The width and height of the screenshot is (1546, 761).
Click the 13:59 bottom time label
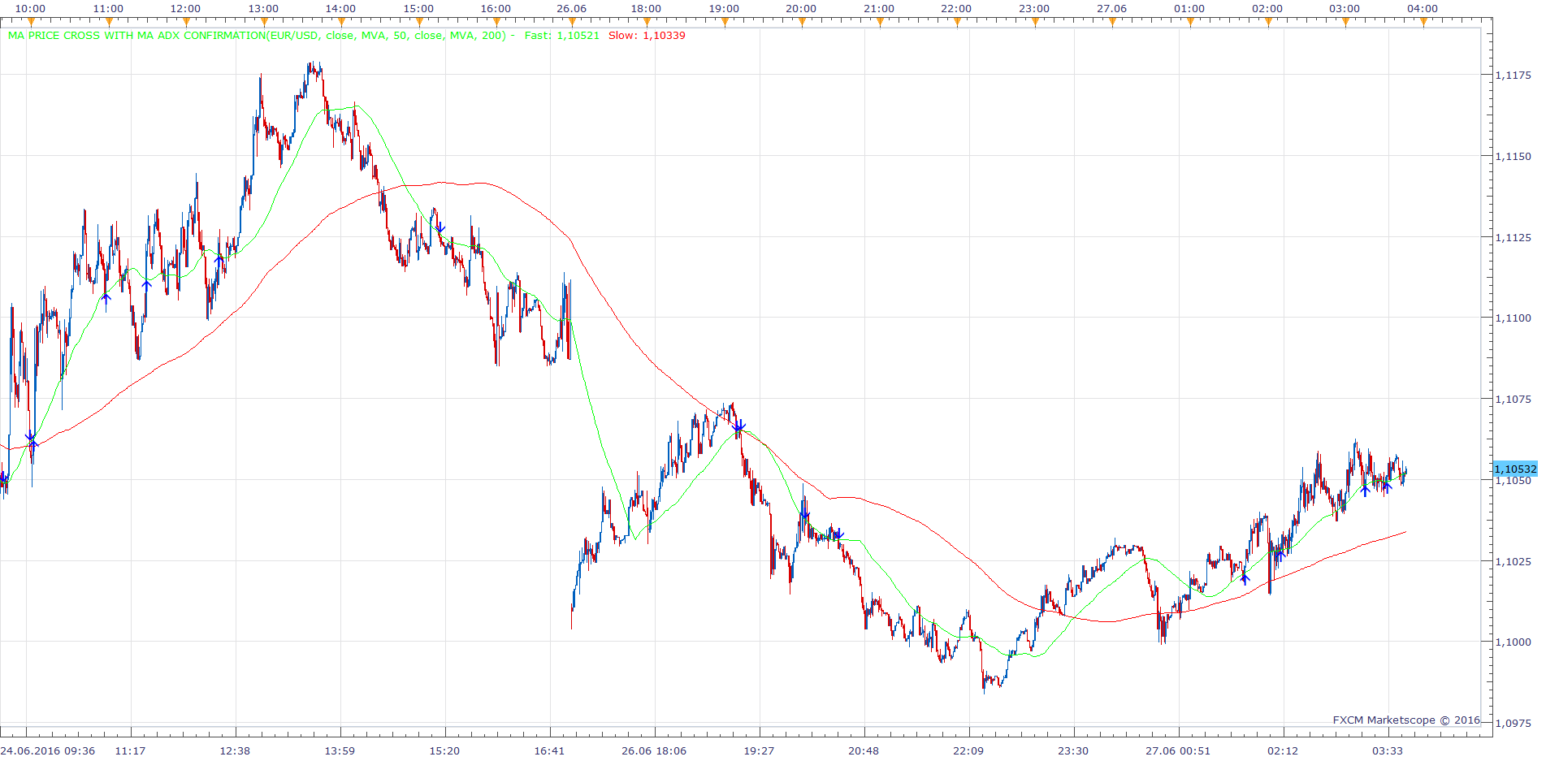[x=340, y=750]
